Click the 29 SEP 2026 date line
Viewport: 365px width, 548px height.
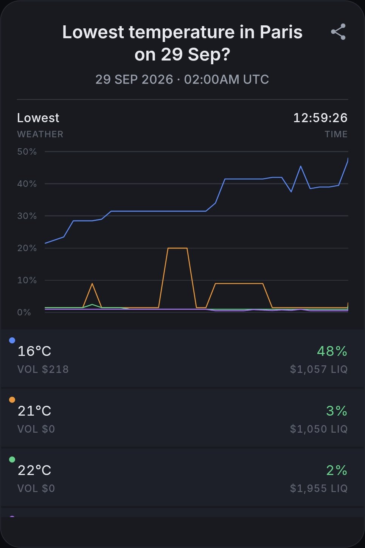coord(182,79)
